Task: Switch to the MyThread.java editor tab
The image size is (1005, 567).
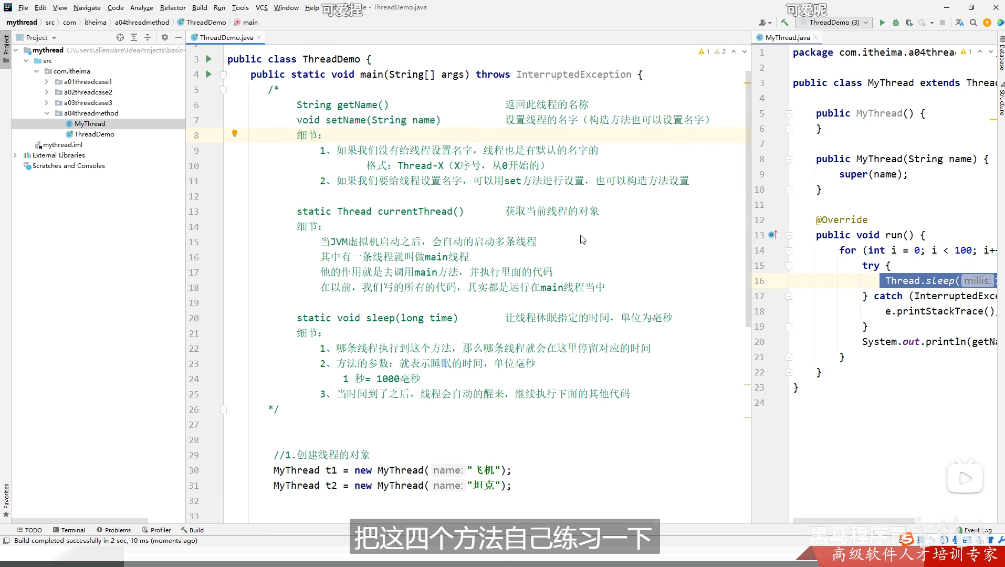Action: (787, 37)
